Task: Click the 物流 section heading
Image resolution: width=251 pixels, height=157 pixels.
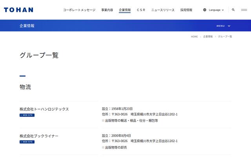Action: tap(25, 87)
